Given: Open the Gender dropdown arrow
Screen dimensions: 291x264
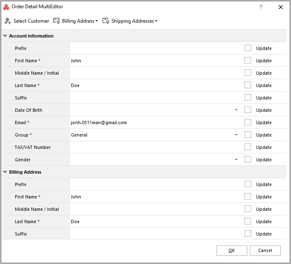Looking at the screenshot, I should tap(236, 160).
